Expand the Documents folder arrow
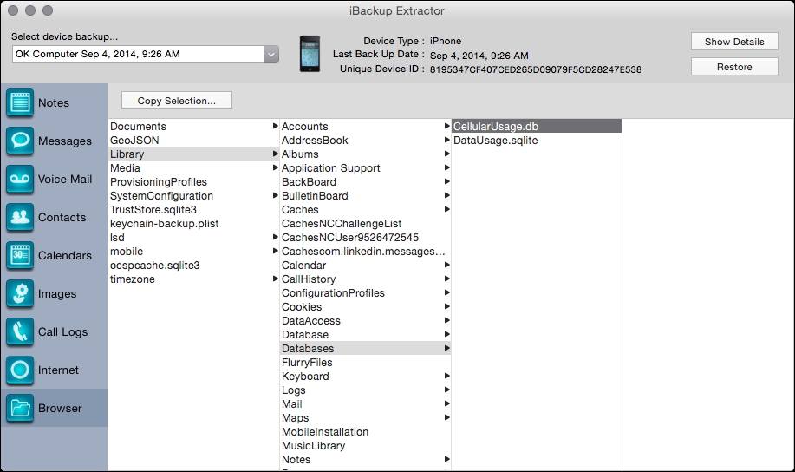 pyautogui.click(x=276, y=126)
